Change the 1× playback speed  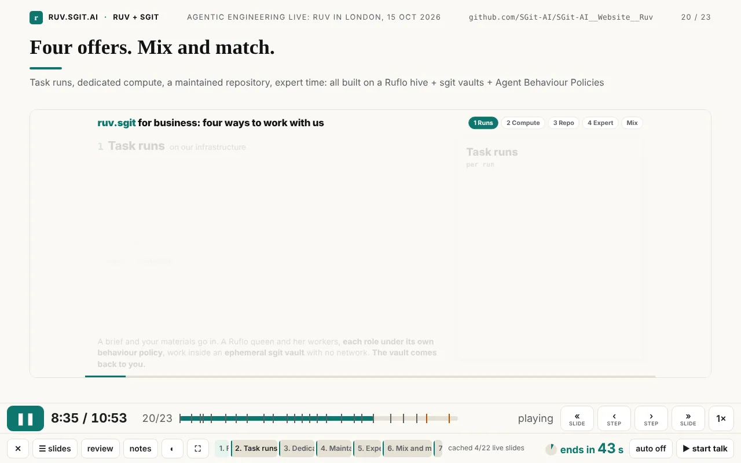[x=721, y=418]
